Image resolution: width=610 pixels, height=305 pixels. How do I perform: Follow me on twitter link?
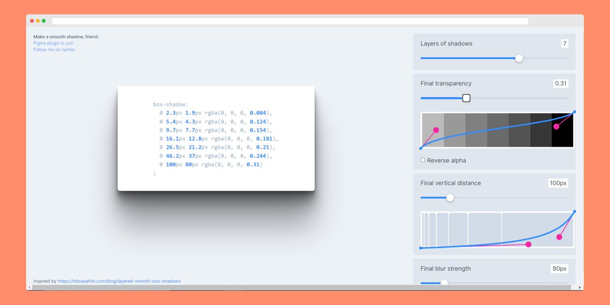[x=54, y=49]
